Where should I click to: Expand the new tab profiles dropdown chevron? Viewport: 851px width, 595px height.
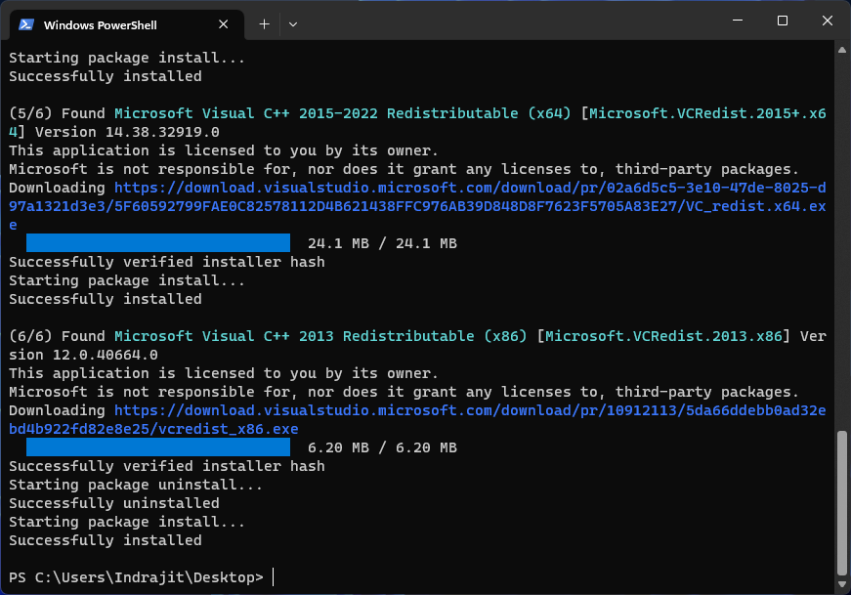[x=293, y=24]
